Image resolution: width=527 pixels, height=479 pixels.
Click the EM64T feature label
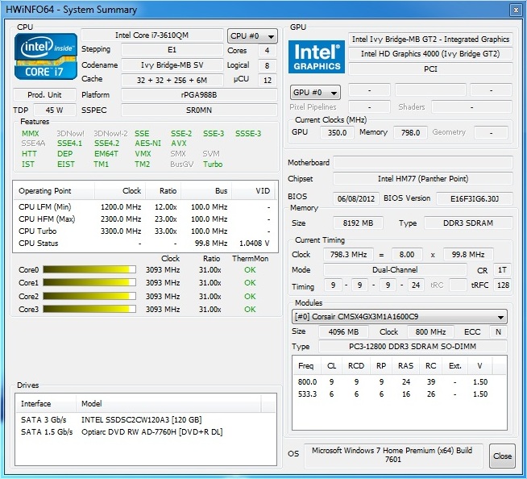(106, 154)
